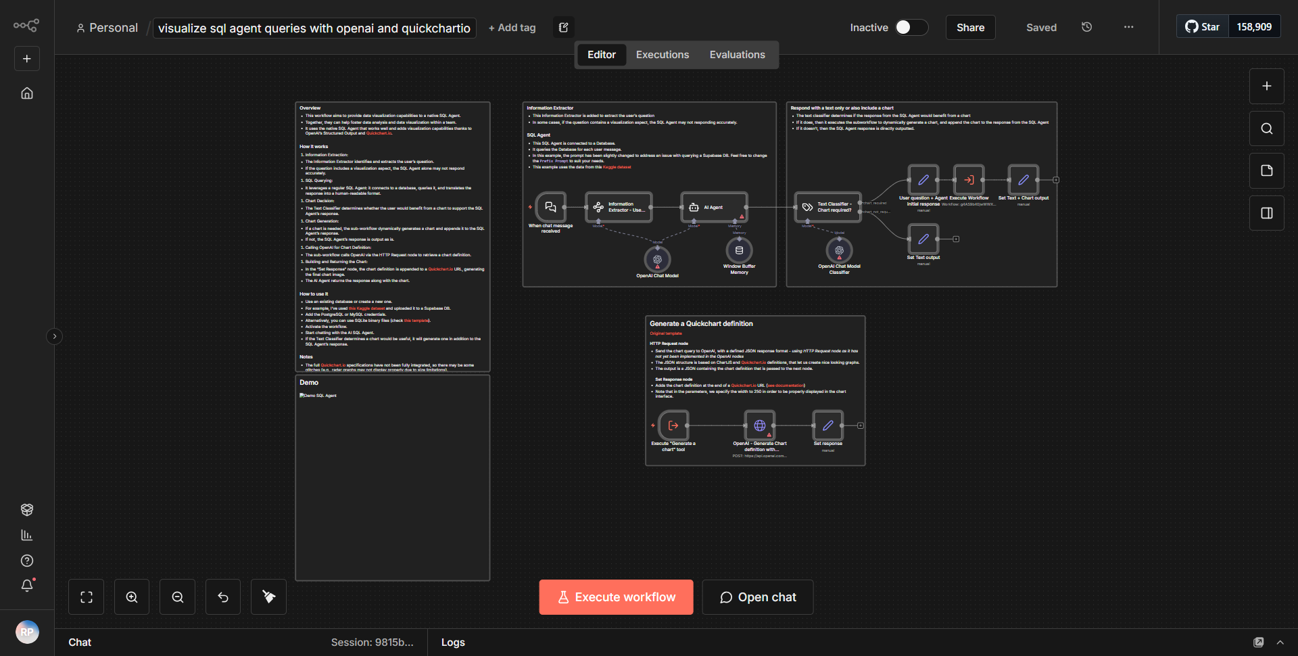Screen dimensions: 1298x656
Task: Select the search nodes tool
Action: (1266, 128)
